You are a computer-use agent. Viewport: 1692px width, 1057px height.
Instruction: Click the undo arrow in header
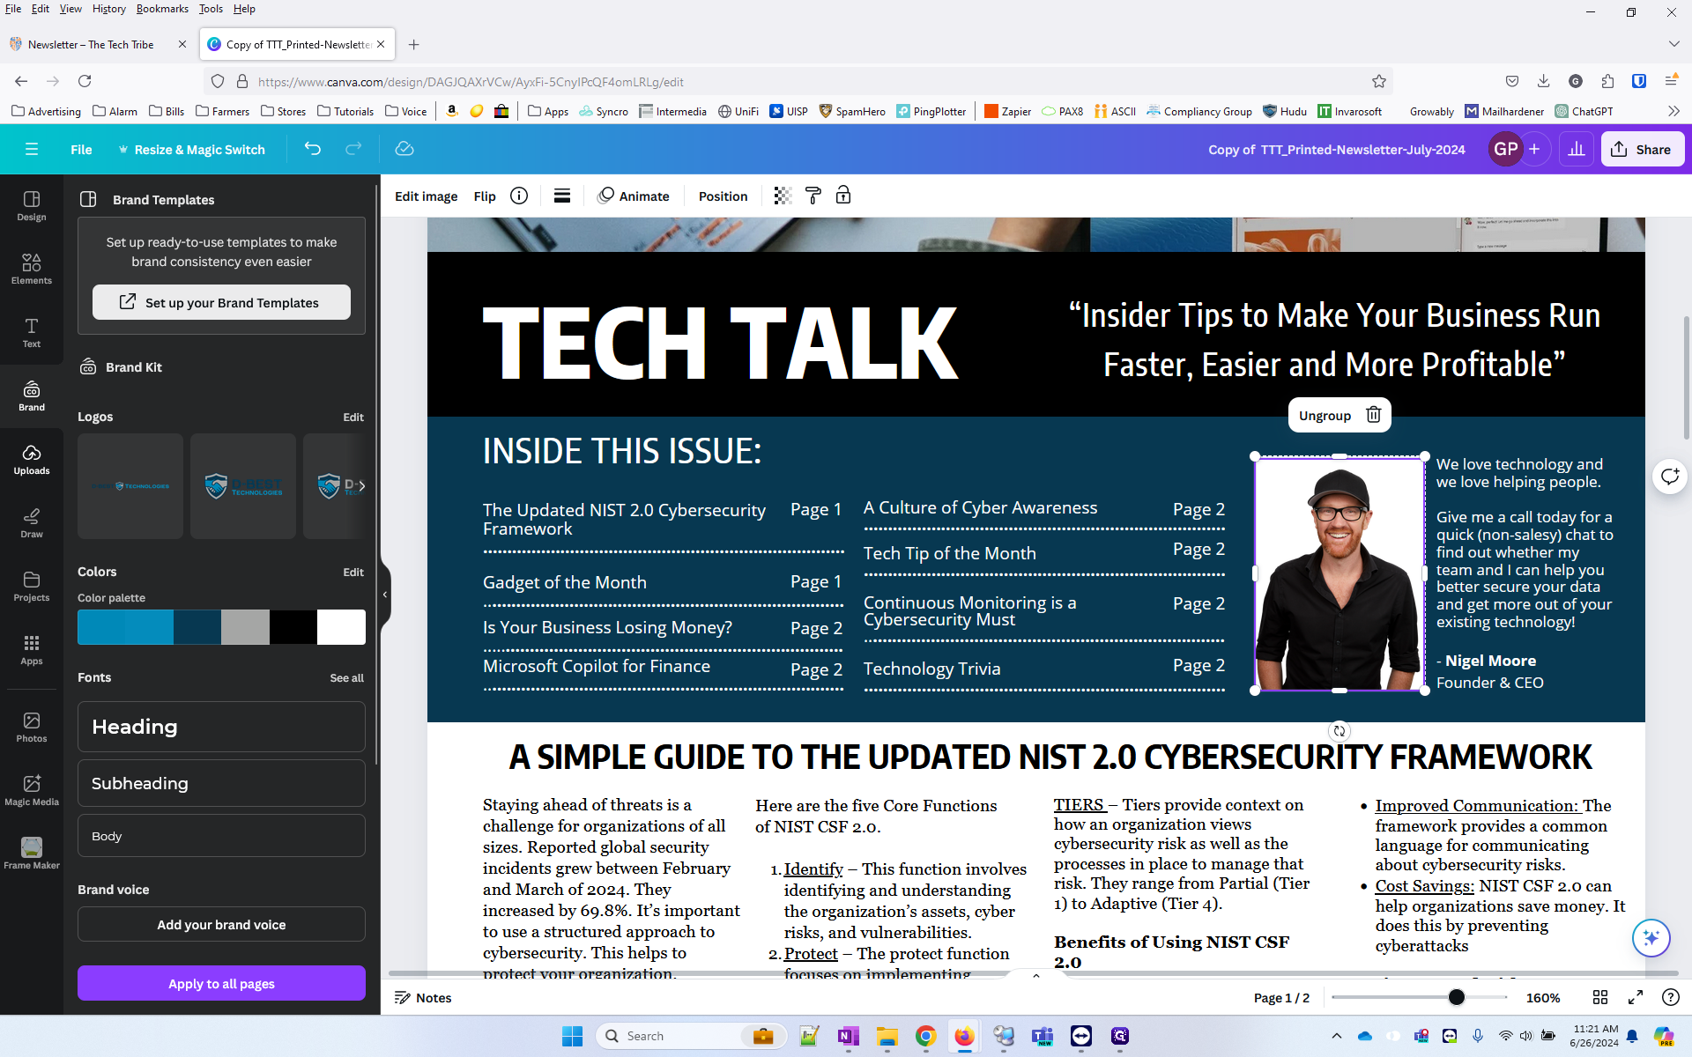tap(313, 149)
